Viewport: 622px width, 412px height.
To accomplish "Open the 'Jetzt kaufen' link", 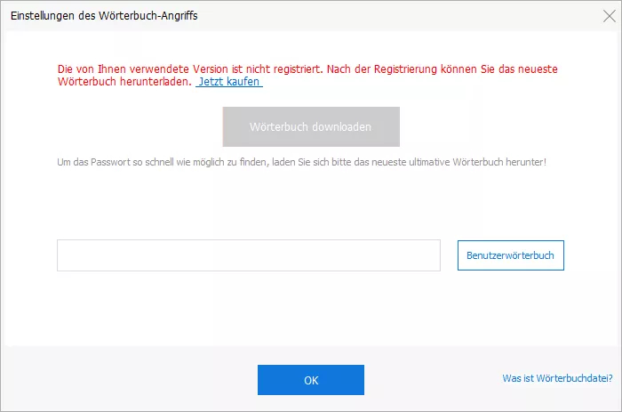I will point(229,82).
